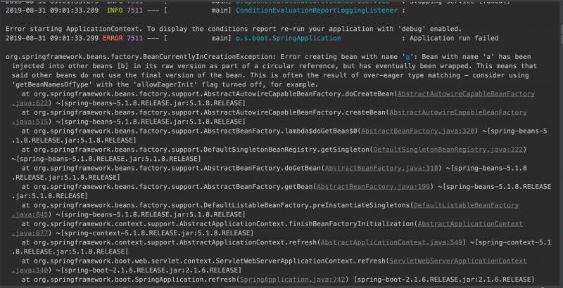Click the red ERROR log level text
Image resolution: width=563 pixels, height=288 pixels.
(113, 39)
